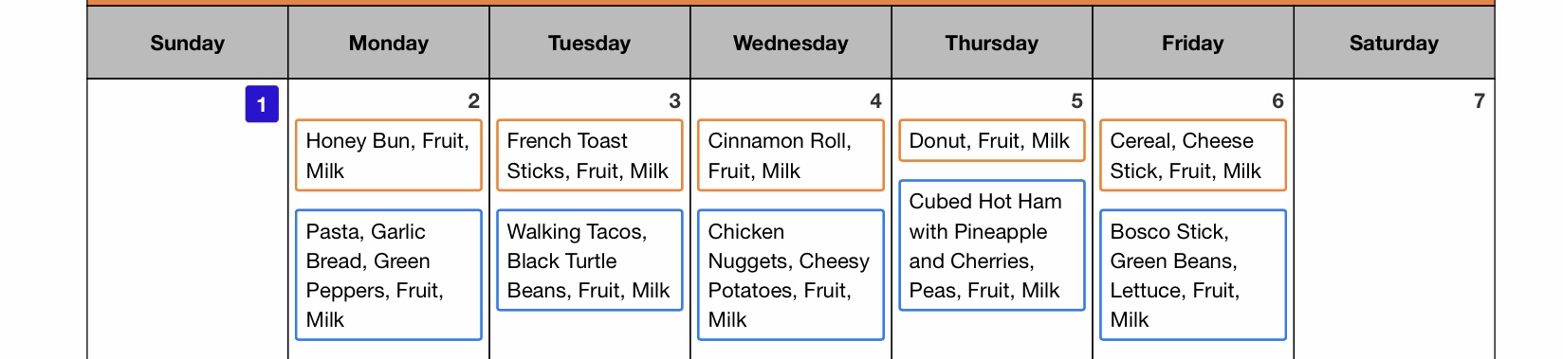Click the Sunday column header

[x=188, y=43]
